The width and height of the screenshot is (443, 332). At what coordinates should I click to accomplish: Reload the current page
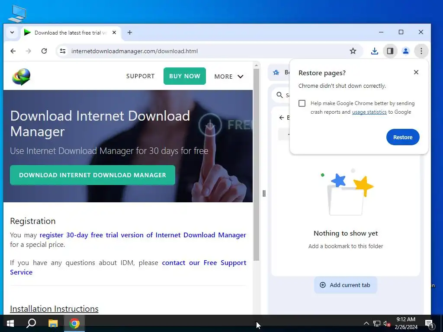coord(44,51)
